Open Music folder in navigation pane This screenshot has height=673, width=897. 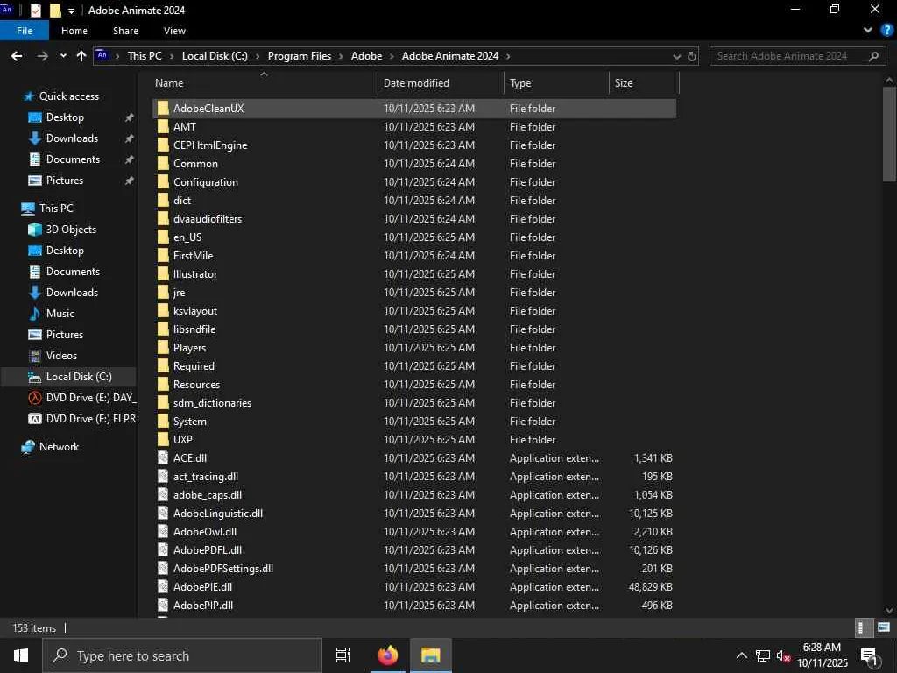[60, 314]
